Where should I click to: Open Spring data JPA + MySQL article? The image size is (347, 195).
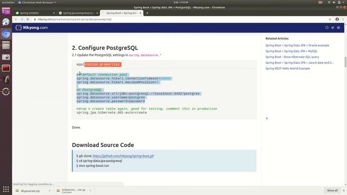(292, 51)
